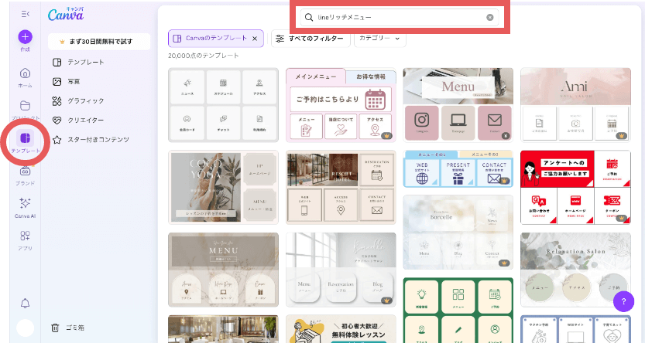
Task: Click the search box with lineリッチメニュー
Action: tap(395, 17)
